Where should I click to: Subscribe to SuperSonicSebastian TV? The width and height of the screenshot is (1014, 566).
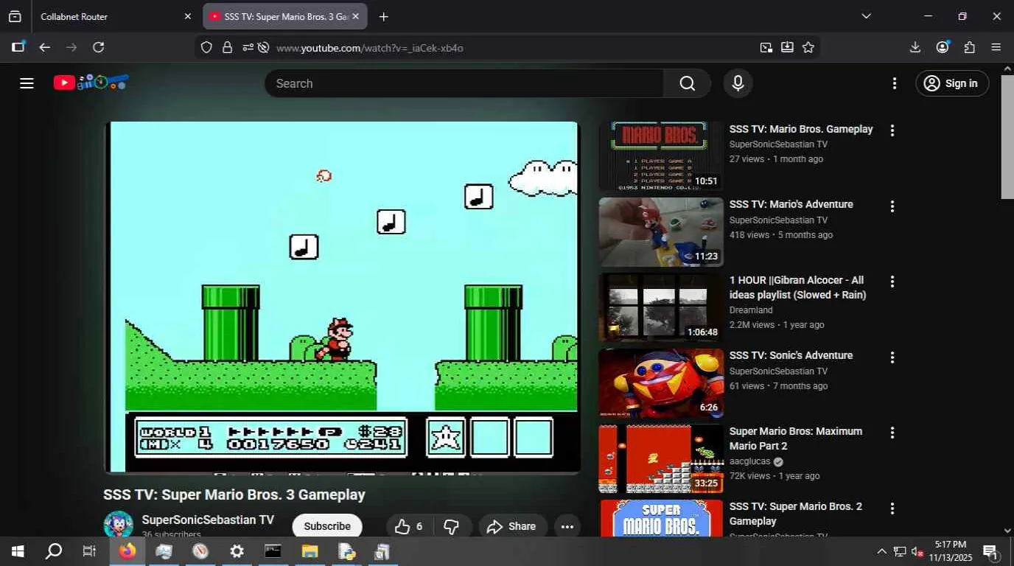coord(327,526)
